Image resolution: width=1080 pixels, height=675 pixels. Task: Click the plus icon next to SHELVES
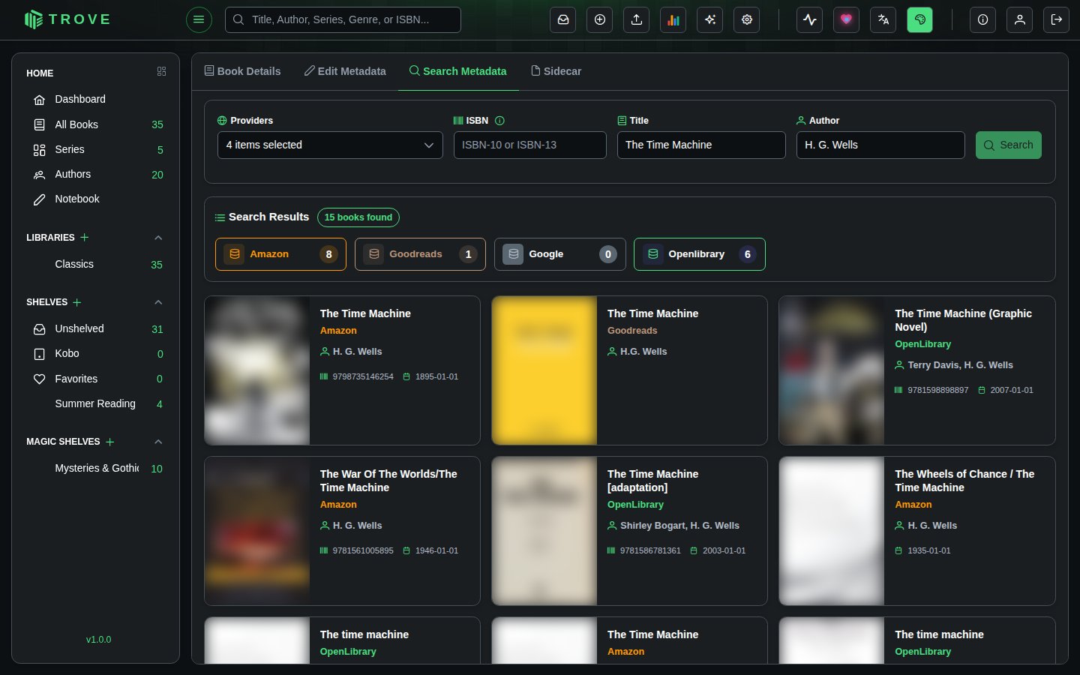click(77, 302)
